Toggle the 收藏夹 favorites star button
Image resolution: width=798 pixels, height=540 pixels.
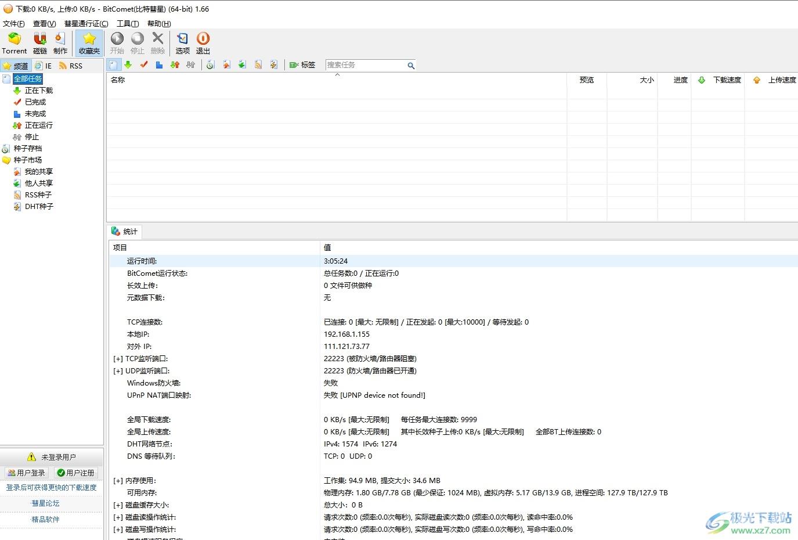click(x=89, y=44)
